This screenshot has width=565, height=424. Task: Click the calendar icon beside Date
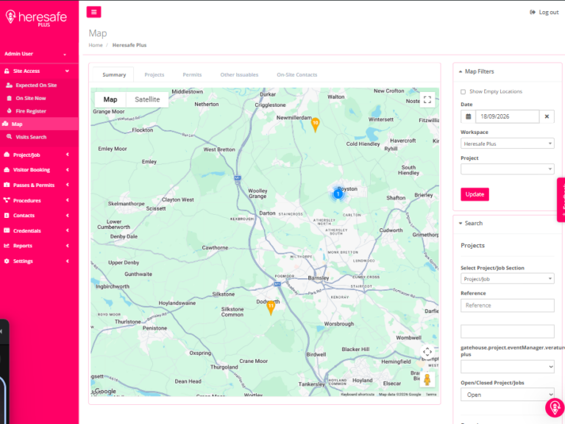coord(468,116)
